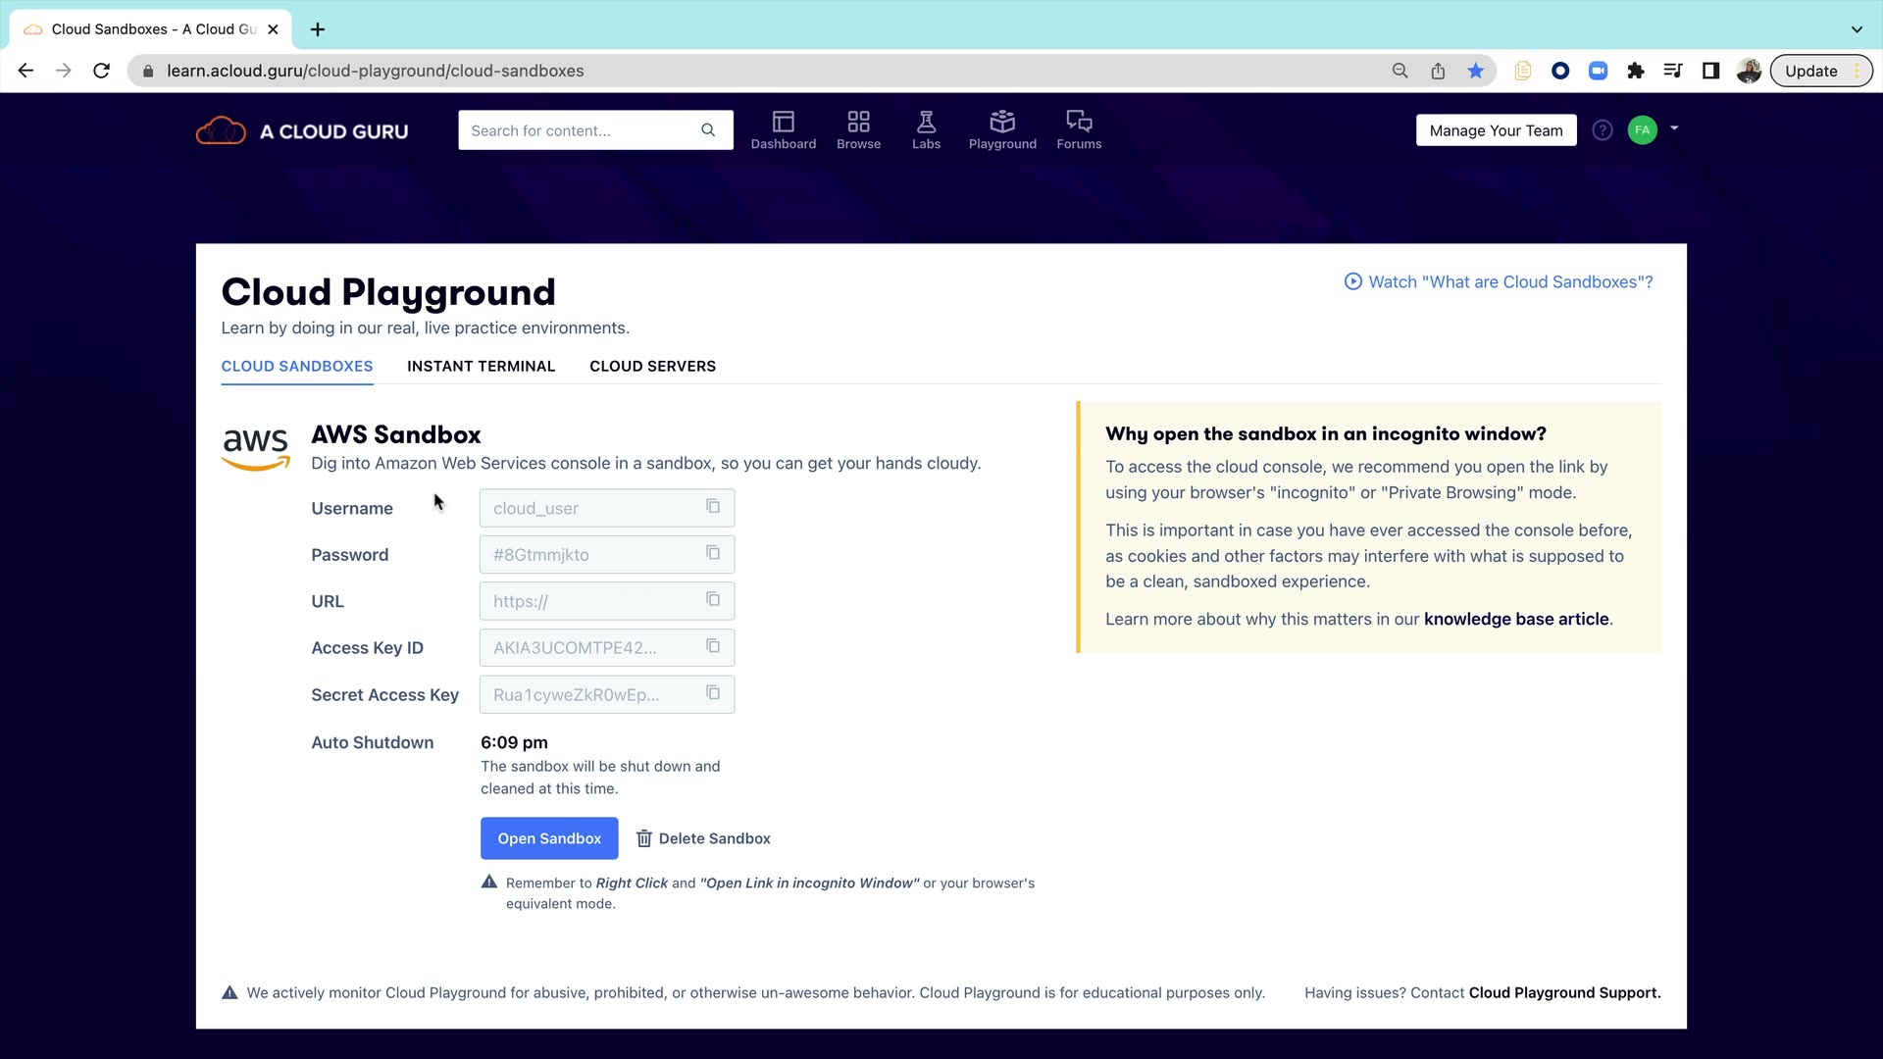Open the Extensions puzzle icon
The width and height of the screenshot is (1883, 1059).
click(1635, 71)
